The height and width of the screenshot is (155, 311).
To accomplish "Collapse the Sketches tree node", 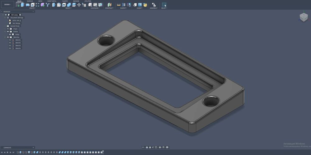I will tap(5, 37).
